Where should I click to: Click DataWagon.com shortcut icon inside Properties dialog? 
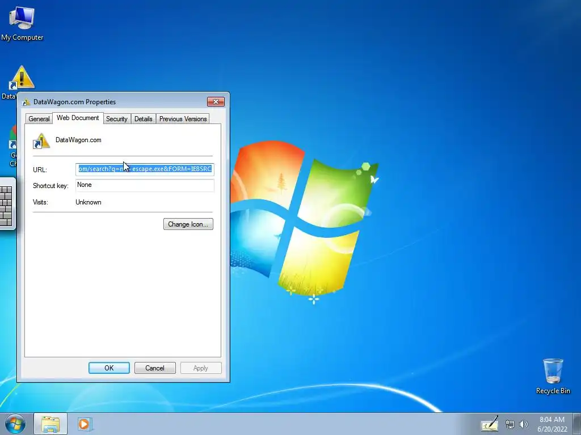click(41, 141)
